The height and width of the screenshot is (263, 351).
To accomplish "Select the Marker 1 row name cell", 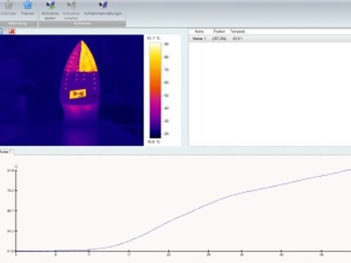I will pos(199,39).
